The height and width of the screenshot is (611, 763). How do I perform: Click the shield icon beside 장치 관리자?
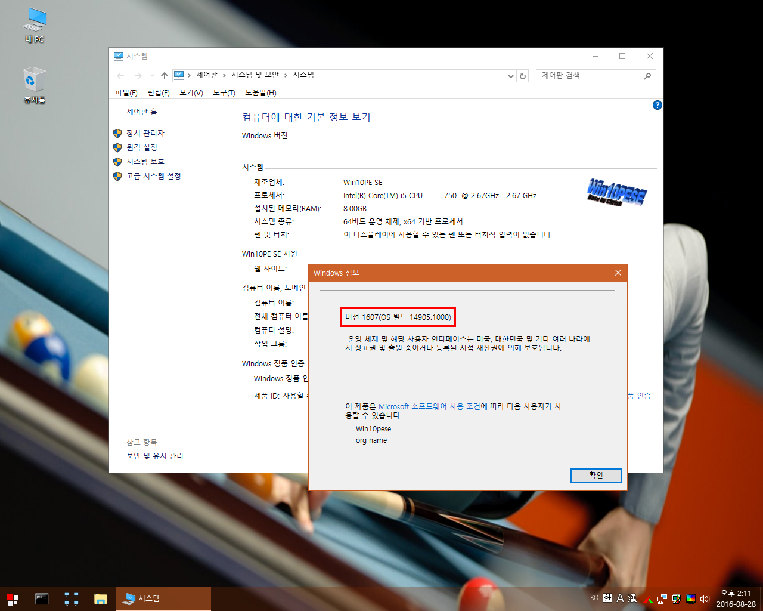click(x=117, y=133)
